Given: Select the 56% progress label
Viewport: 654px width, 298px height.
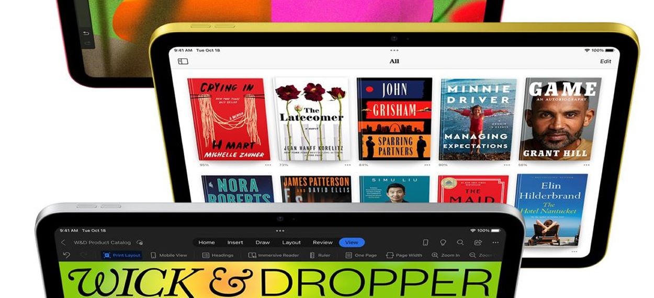Looking at the screenshot, I should point(522,165).
